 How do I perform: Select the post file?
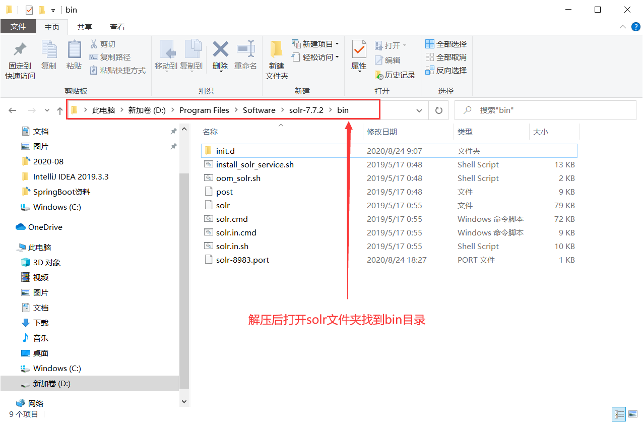389,192
